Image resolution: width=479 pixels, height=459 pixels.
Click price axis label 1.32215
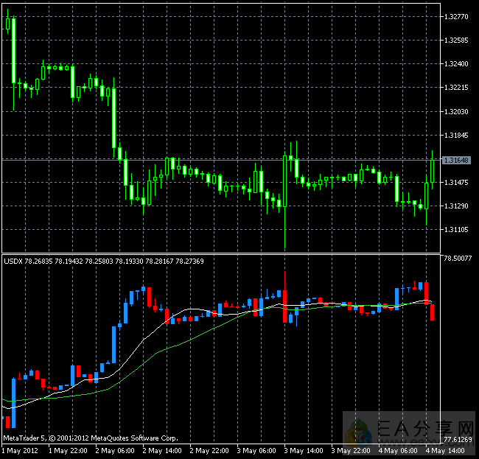(456, 88)
